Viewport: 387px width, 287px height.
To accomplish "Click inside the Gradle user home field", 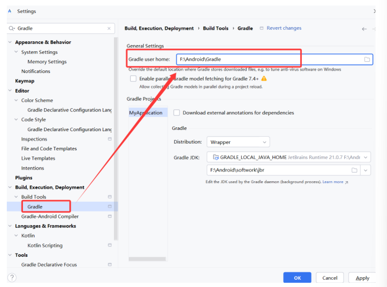I will [x=274, y=59].
